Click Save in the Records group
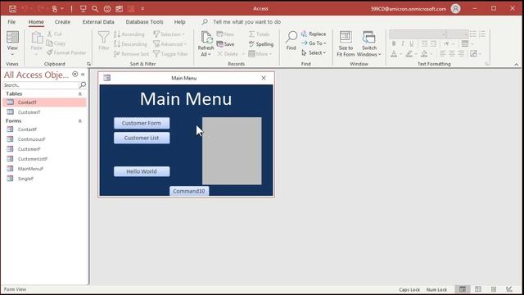 tap(226, 44)
